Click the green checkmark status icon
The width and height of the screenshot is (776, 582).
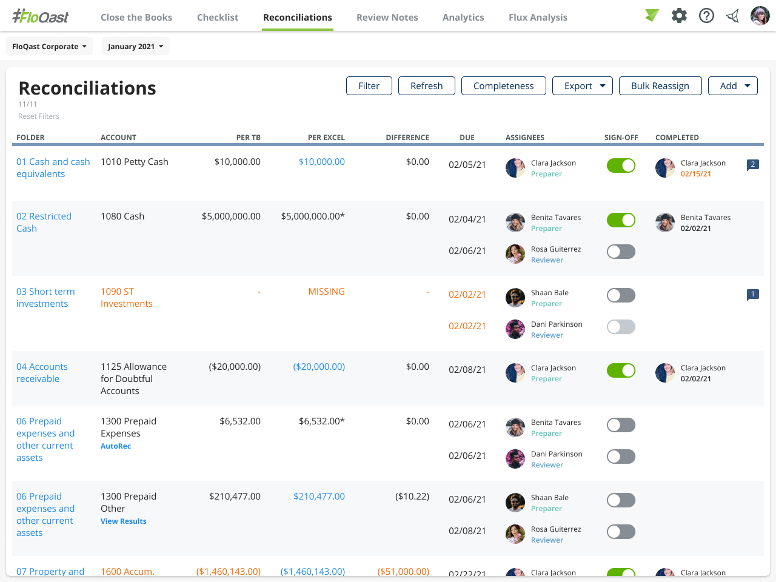[652, 16]
